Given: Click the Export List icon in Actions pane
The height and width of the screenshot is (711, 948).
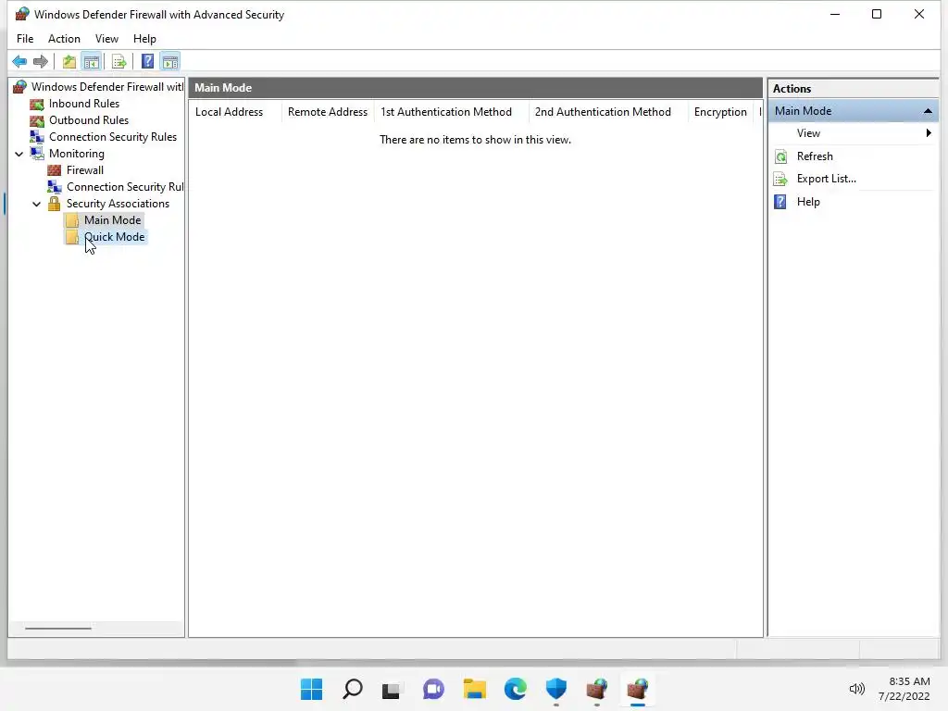Looking at the screenshot, I should 780,179.
